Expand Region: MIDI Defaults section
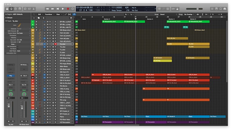 [x=5, y=14]
